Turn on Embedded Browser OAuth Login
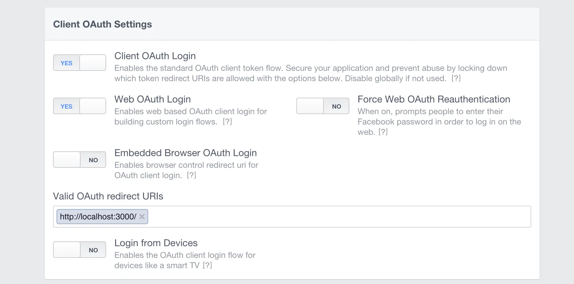Image resolution: width=574 pixels, height=284 pixels. pos(80,160)
